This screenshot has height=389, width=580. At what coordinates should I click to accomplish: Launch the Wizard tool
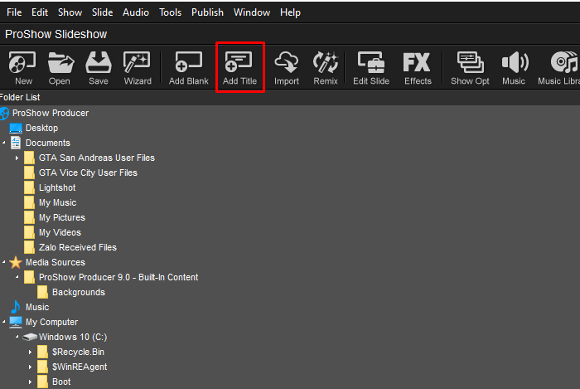pos(137,62)
